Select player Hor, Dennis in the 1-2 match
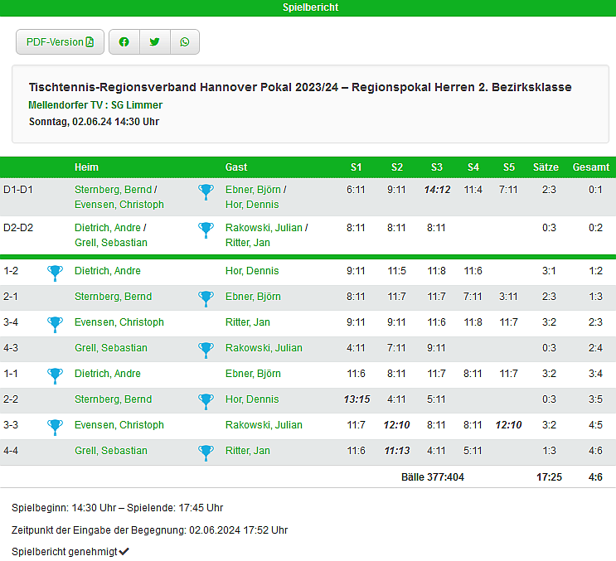The image size is (616, 561). pos(252,271)
